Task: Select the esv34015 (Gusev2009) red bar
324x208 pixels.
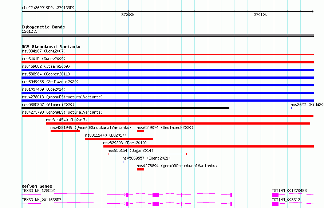Action: (x=167, y=62)
